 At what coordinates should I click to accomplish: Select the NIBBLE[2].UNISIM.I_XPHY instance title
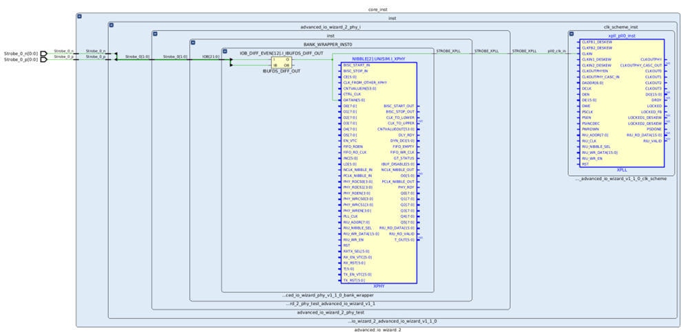click(379, 59)
